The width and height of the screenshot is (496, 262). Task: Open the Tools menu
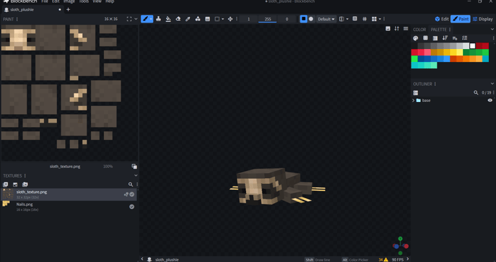(x=84, y=1)
